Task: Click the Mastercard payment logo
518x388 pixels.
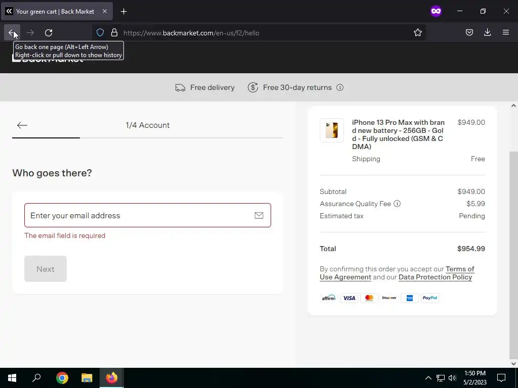Action: pyautogui.click(x=369, y=298)
